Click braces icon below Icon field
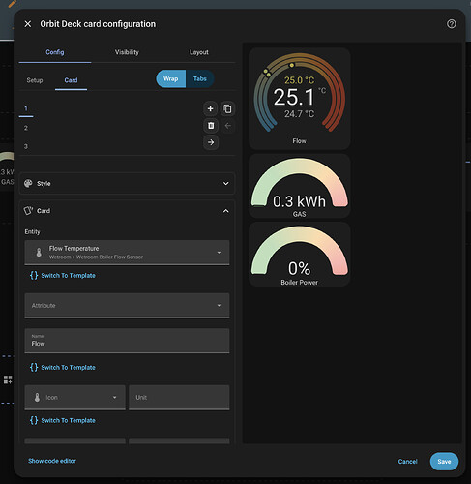The image size is (471, 484). [x=34, y=420]
